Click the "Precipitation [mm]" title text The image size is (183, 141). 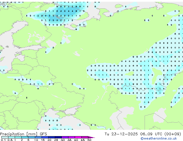point(19,134)
